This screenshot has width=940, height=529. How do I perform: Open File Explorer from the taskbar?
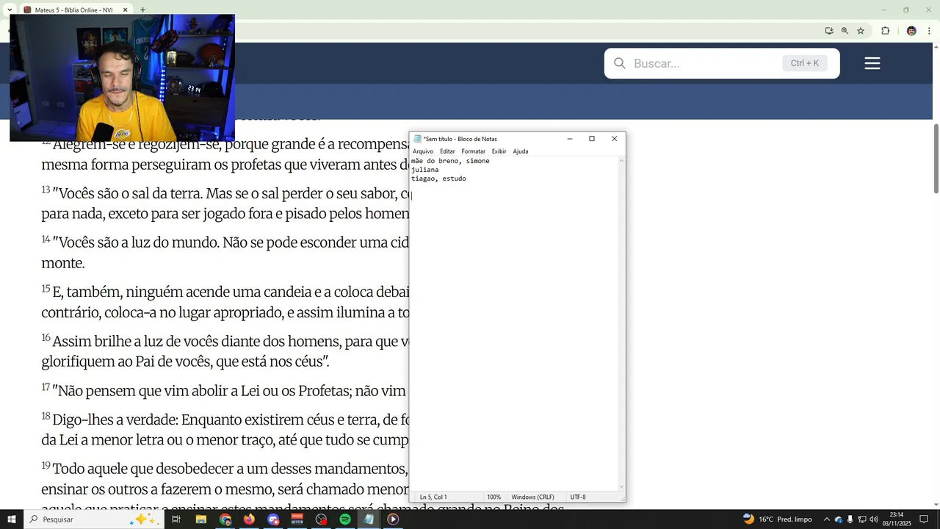200,519
